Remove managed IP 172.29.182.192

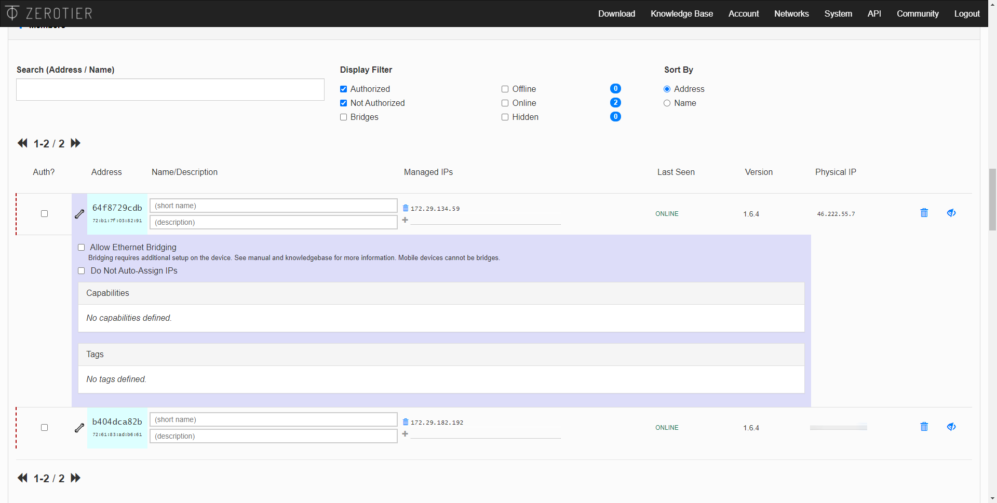pos(406,422)
